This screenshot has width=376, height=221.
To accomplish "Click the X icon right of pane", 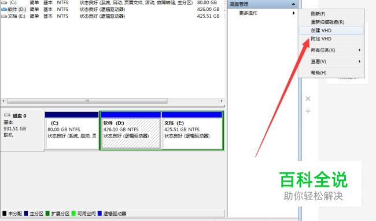I will click(308, 98).
